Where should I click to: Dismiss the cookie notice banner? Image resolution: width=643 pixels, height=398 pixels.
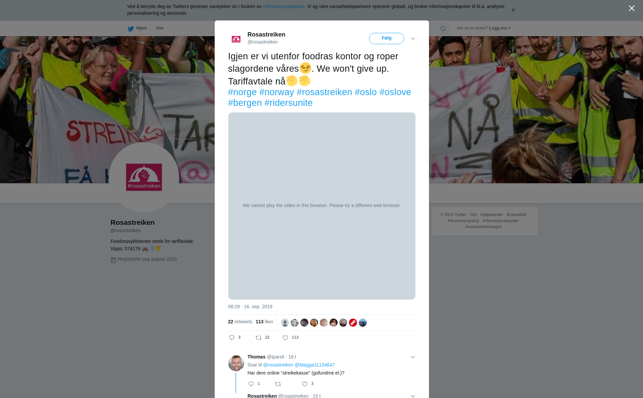513,10
